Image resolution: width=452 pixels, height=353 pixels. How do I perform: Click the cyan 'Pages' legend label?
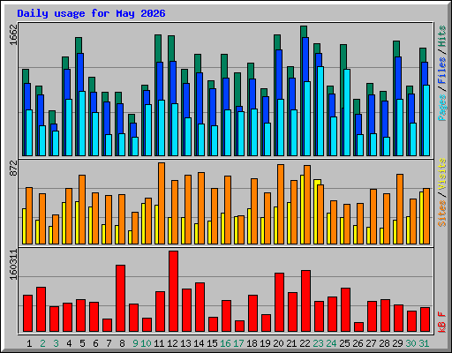[x=442, y=108]
